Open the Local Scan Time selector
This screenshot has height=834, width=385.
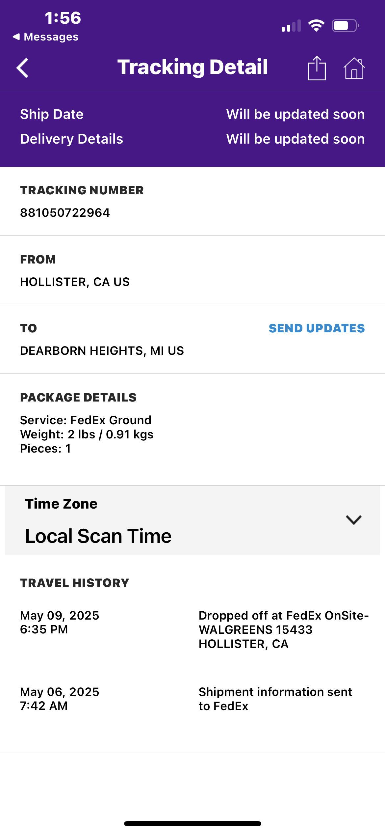(x=98, y=536)
